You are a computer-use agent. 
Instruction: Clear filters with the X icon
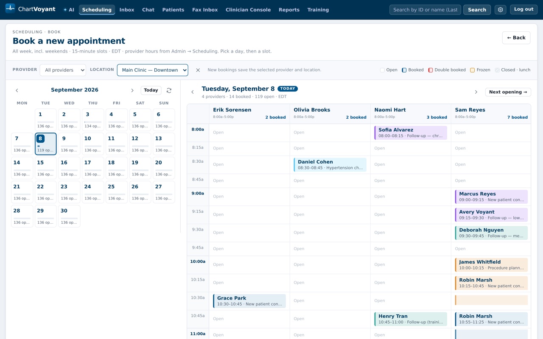[x=198, y=70]
